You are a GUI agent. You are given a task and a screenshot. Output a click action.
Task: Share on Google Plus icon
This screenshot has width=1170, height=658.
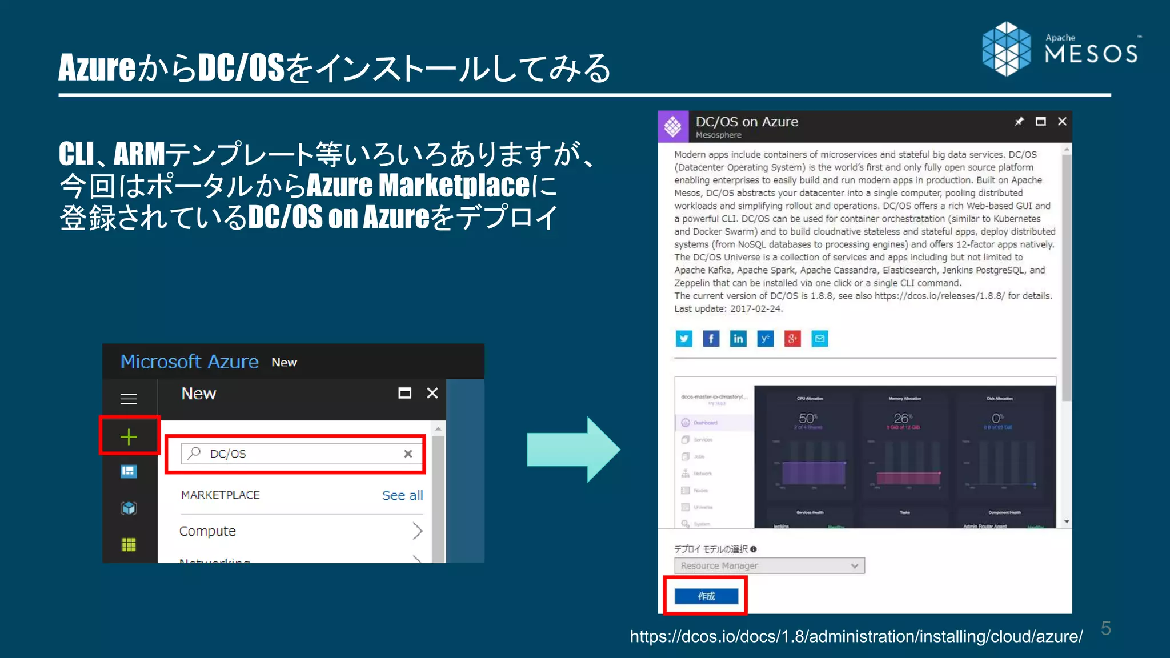(792, 339)
